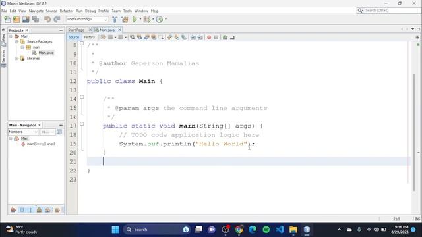This screenshot has height=237, width=422.
Task: Close the Projects panel tab
Action: (26, 30)
